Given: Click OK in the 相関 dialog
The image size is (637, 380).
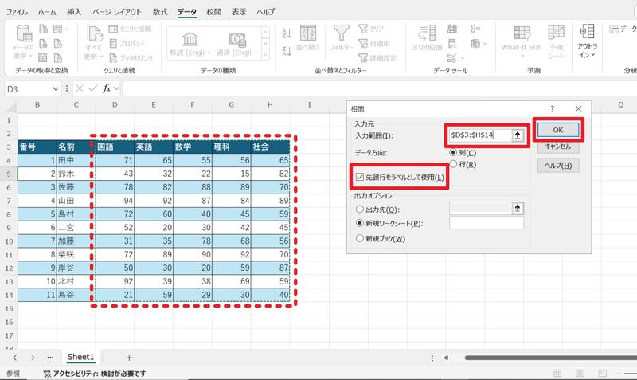Looking at the screenshot, I should [558, 130].
